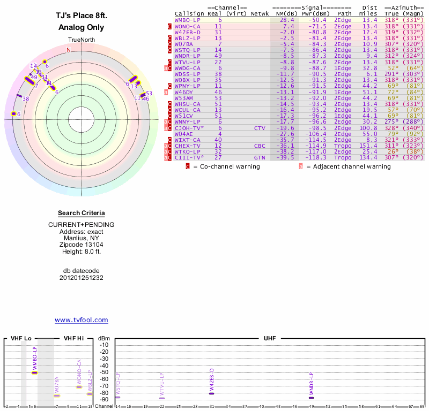Click the Search Criteria heading
The height and width of the screenshot is (411, 429).
pyautogui.click(x=81, y=213)
